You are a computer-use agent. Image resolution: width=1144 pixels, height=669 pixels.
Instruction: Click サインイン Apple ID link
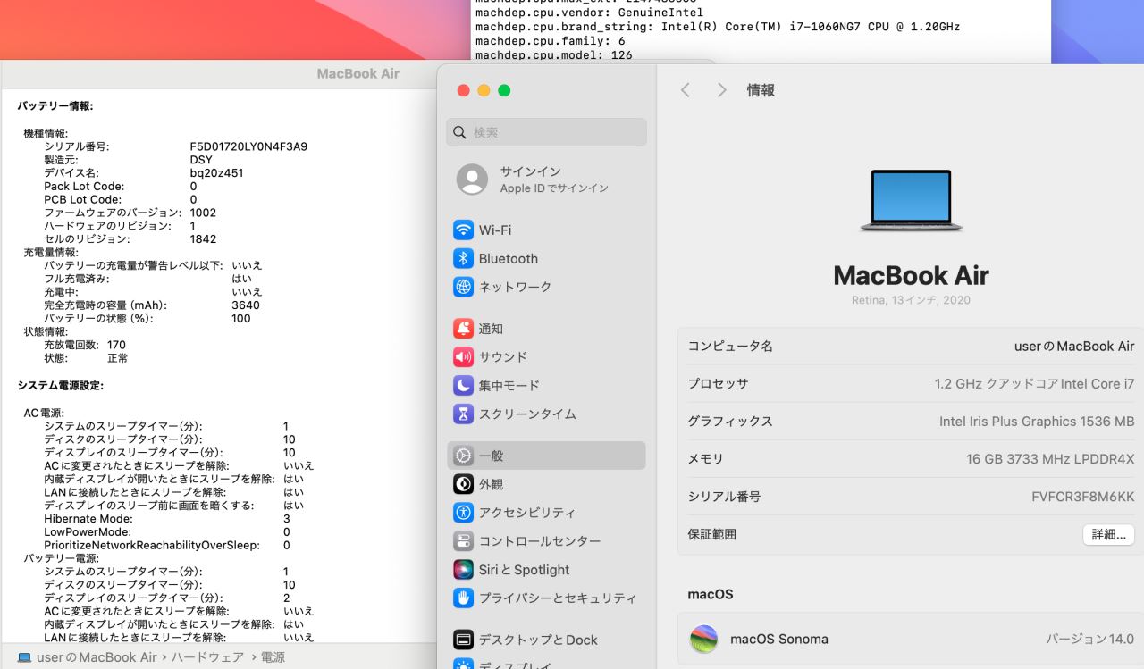(x=531, y=171)
